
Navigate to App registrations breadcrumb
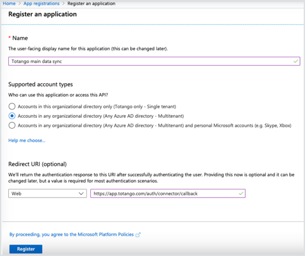(x=42, y=3)
